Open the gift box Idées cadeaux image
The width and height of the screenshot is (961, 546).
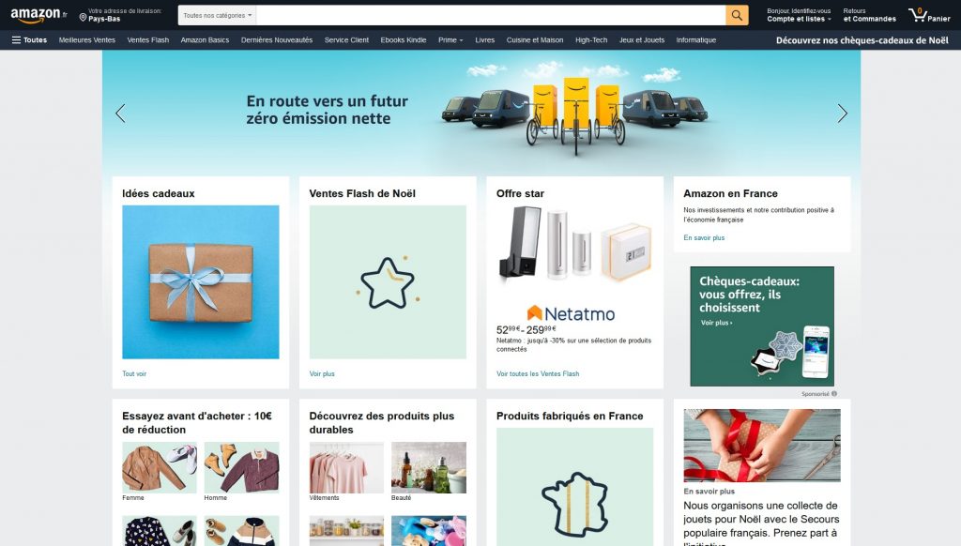201,281
